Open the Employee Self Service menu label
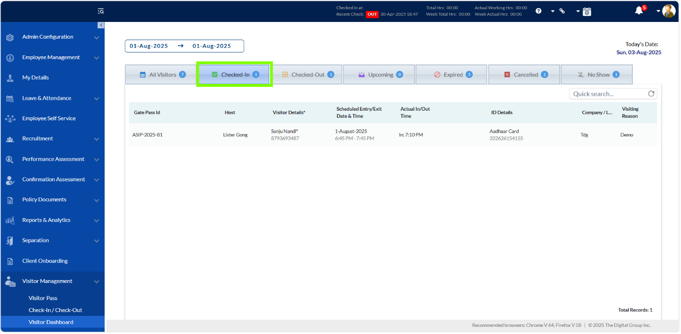The width and height of the screenshot is (681, 334). pos(49,118)
